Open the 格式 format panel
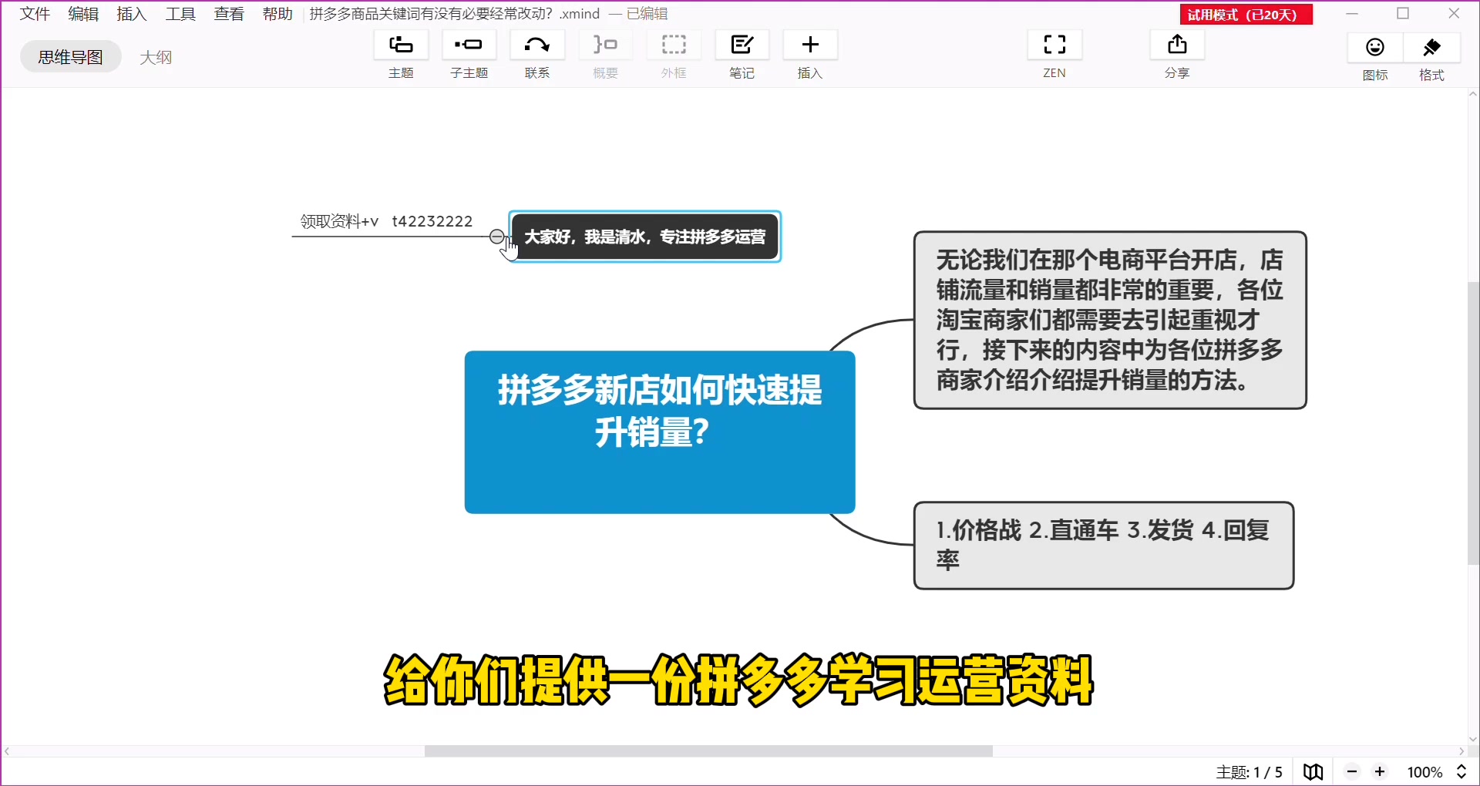Viewport: 1480px width, 786px height. pos(1431,47)
